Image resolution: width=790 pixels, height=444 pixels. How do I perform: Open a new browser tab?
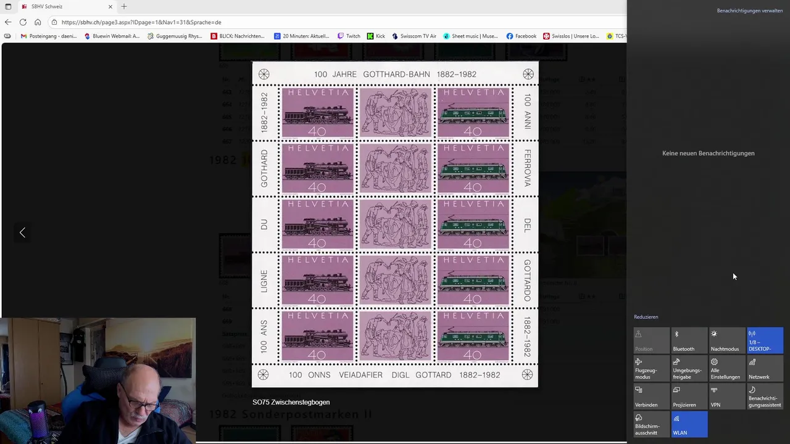click(x=124, y=6)
